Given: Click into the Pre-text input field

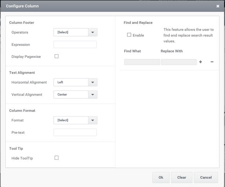Looking at the screenshot, I should click(x=75, y=132).
